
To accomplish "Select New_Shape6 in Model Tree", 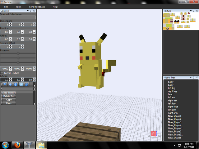I will [175, 138].
